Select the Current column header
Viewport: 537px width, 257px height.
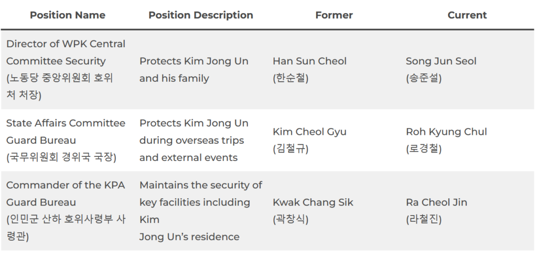[x=467, y=15]
